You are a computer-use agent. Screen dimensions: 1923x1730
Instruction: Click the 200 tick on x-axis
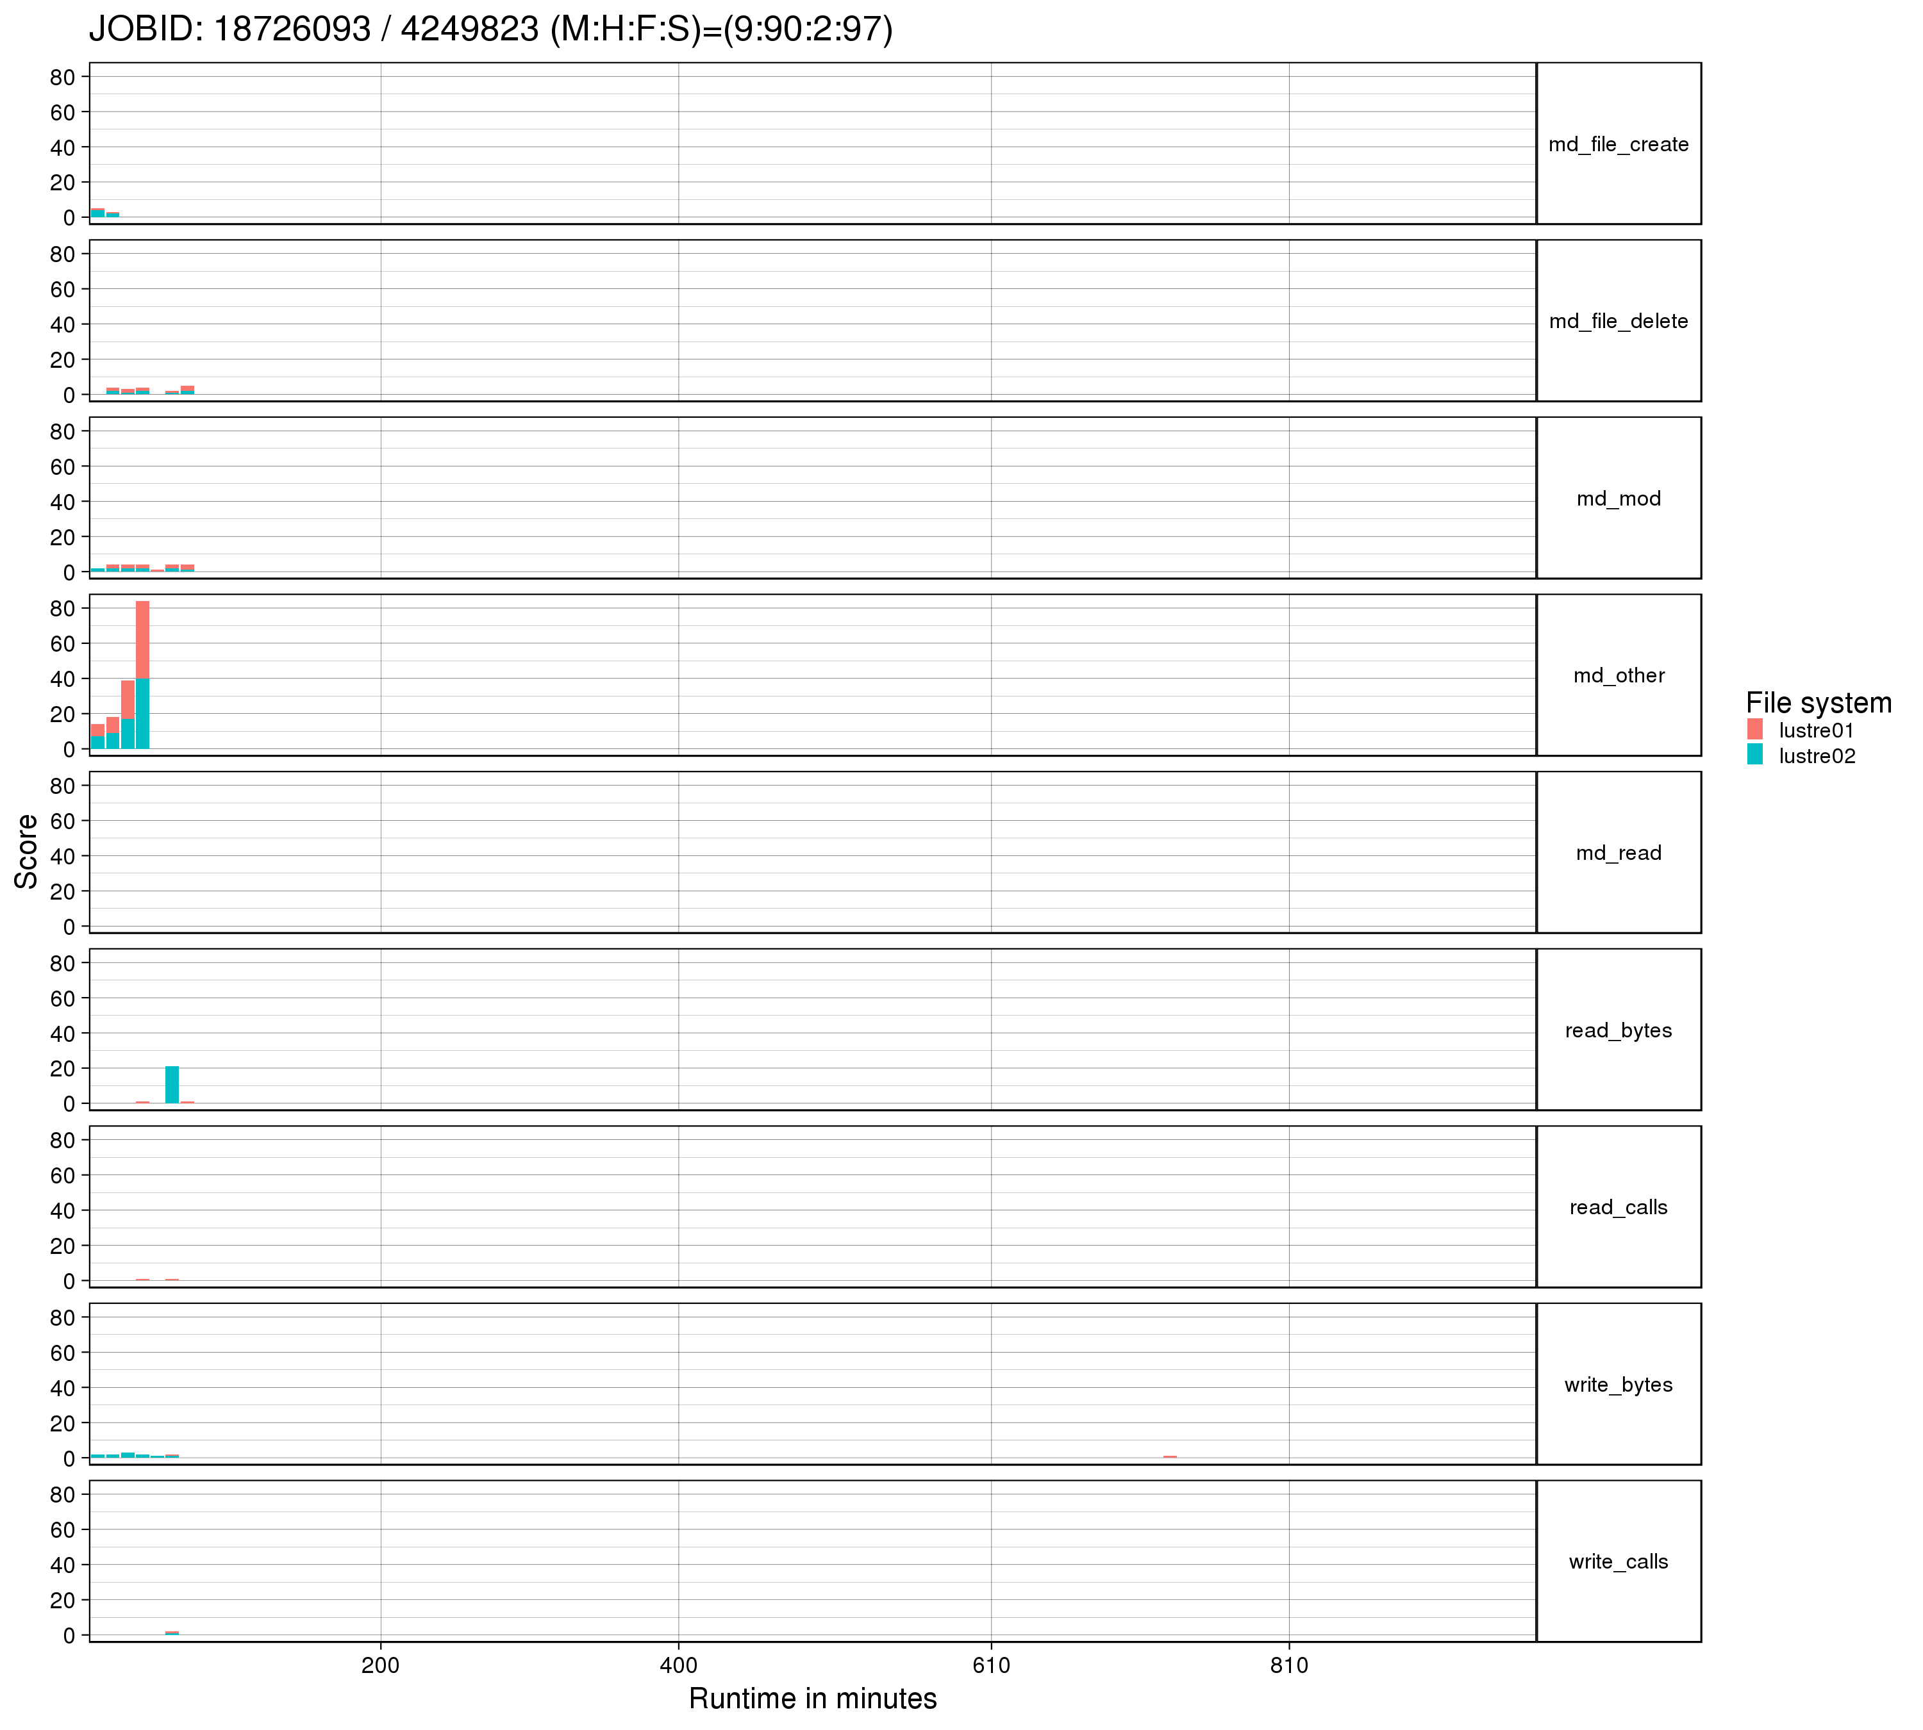tap(380, 1665)
